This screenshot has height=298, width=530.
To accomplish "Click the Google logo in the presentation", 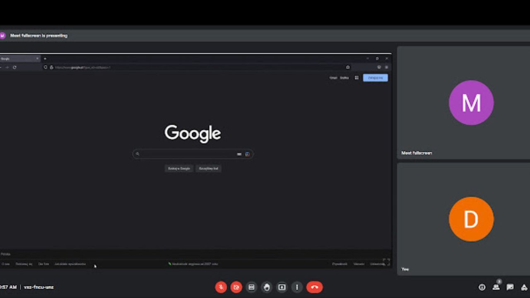I will (193, 133).
